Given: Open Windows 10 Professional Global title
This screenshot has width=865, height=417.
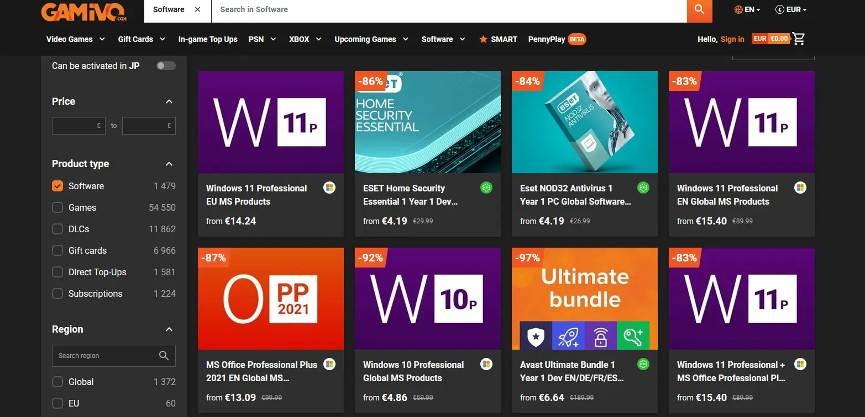Looking at the screenshot, I should 413,371.
